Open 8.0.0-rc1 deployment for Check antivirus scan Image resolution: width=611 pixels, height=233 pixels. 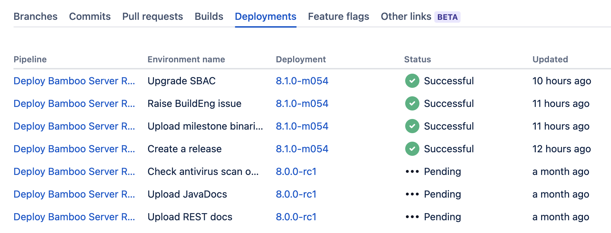296,171
